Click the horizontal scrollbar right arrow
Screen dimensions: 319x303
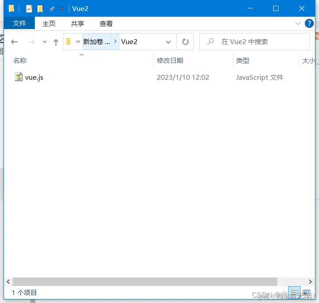(310, 282)
